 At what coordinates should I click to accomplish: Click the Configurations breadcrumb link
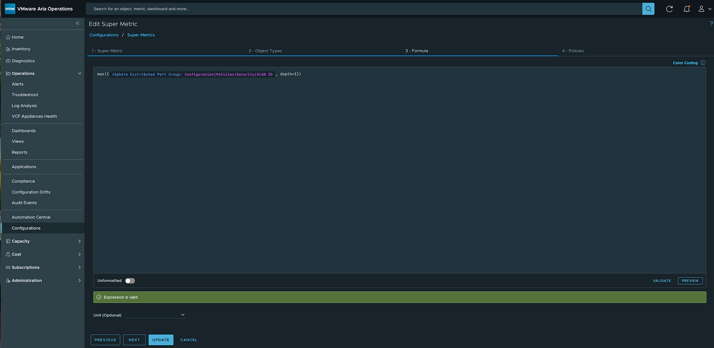[x=104, y=35]
